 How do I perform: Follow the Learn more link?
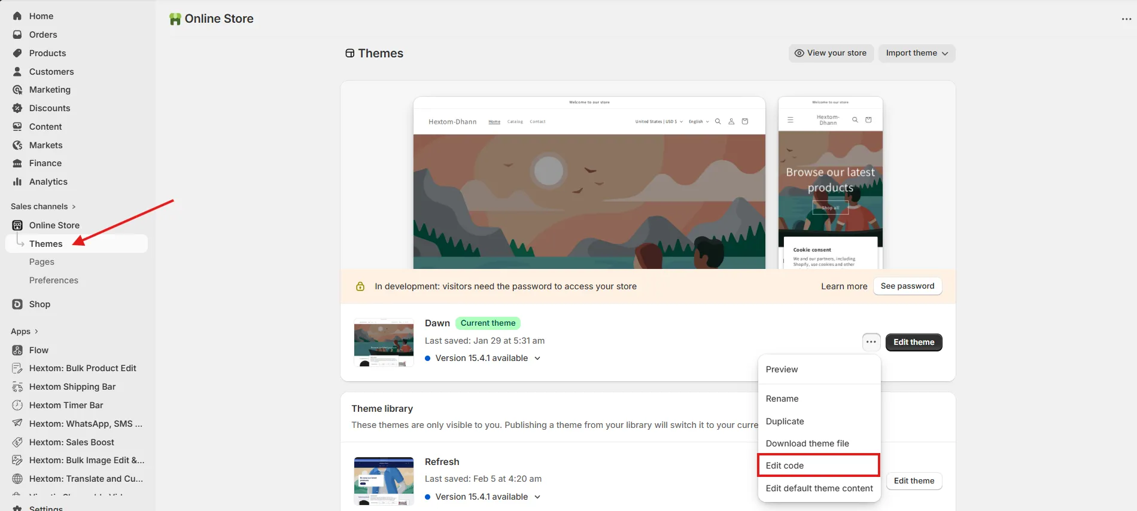(844, 286)
